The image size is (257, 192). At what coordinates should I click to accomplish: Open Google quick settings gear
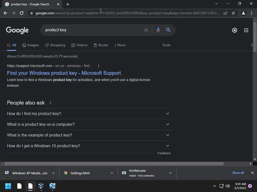point(235,30)
